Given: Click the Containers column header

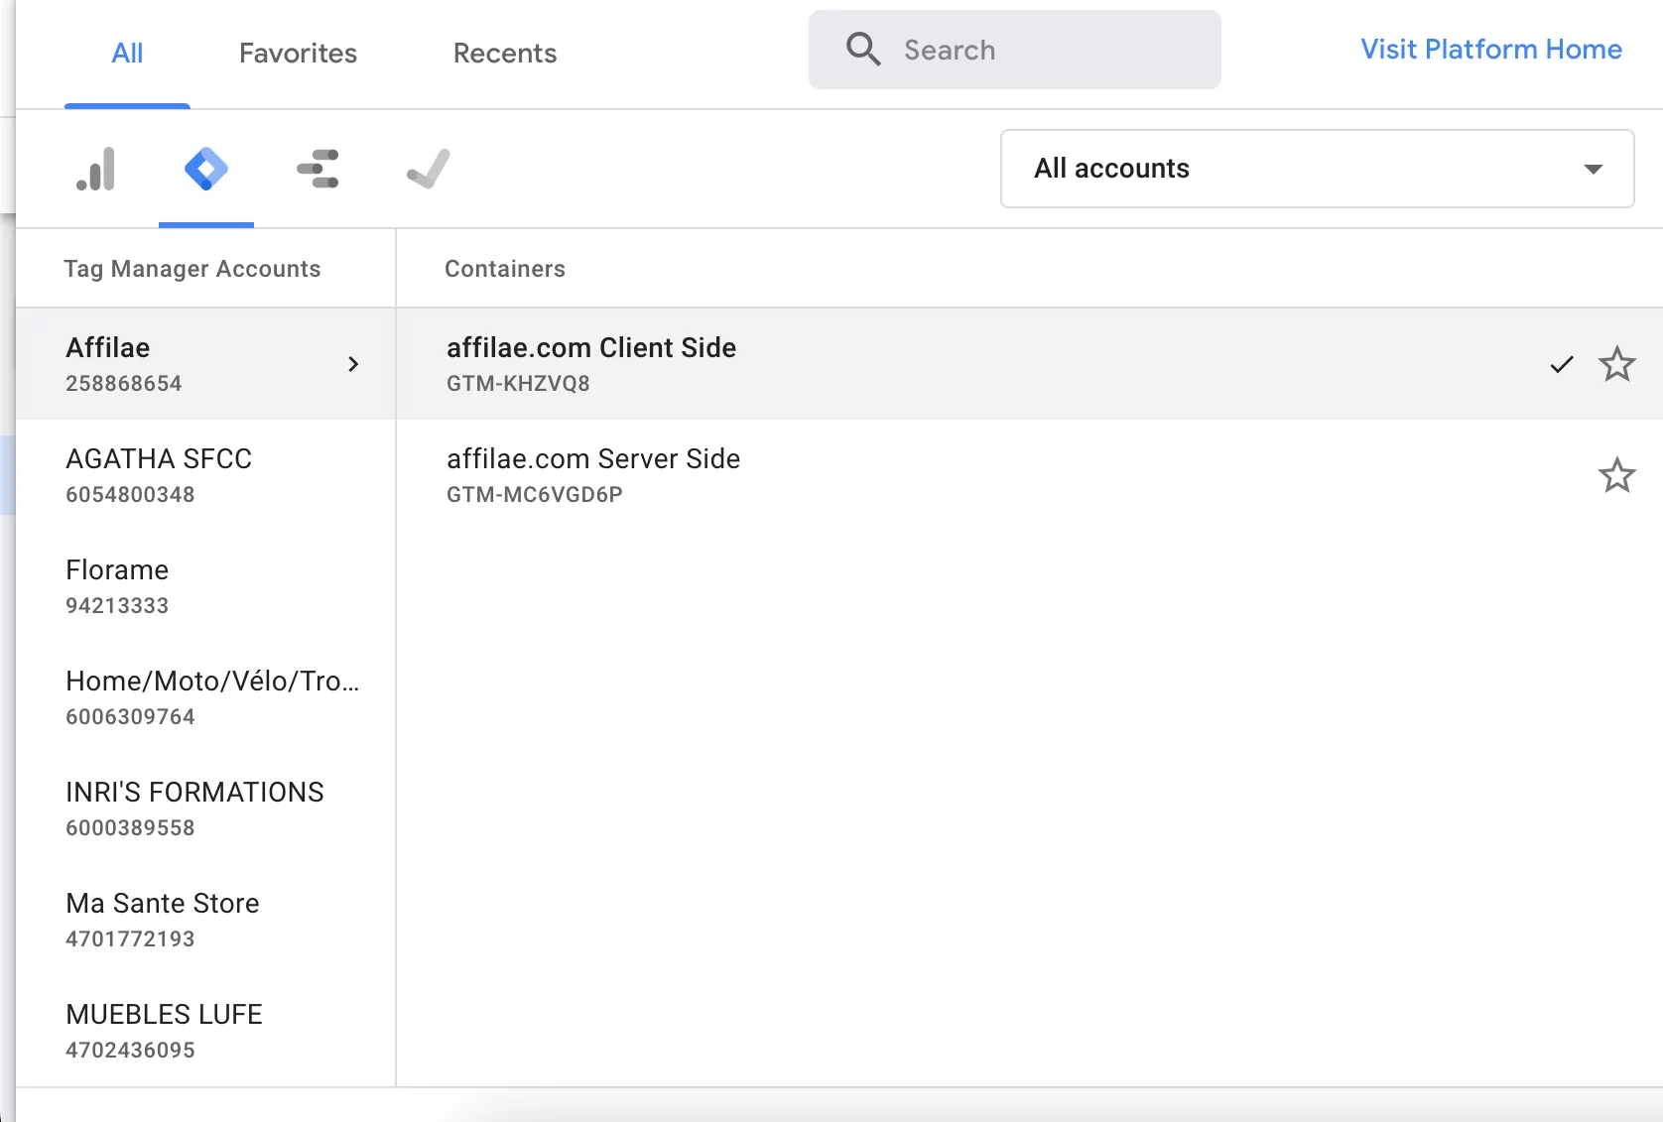Looking at the screenshot, I should [x=505, y=269].
